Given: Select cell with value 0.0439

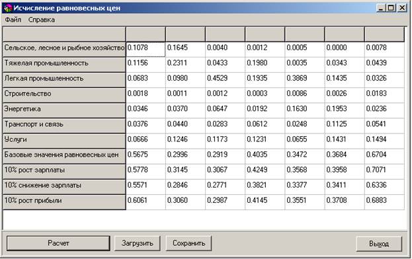Looking at the screenshot, I should click(x=384, y=65).
